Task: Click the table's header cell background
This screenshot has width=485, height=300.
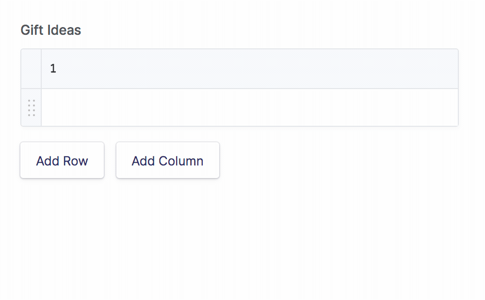Action: click(x=242, y=68)
